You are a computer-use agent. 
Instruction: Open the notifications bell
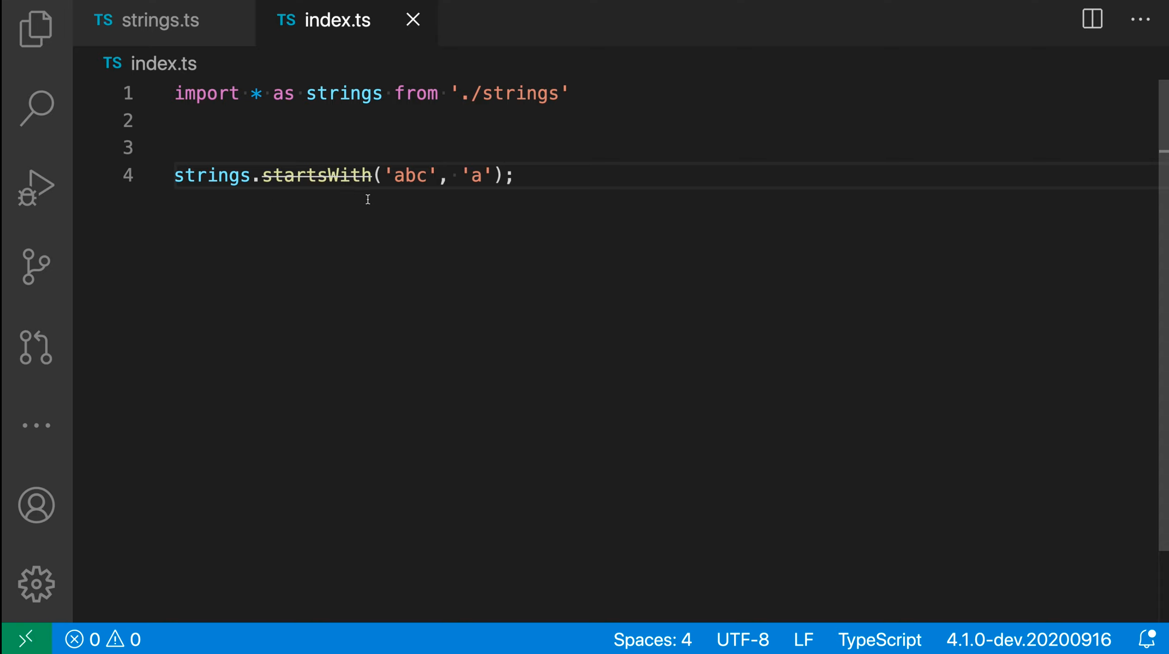[x=1146, y=639]
